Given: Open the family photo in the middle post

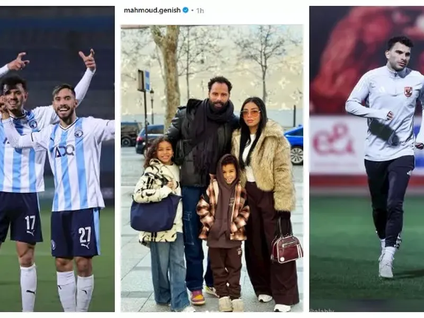Looking at the screenshot, I should pos(212,168).
